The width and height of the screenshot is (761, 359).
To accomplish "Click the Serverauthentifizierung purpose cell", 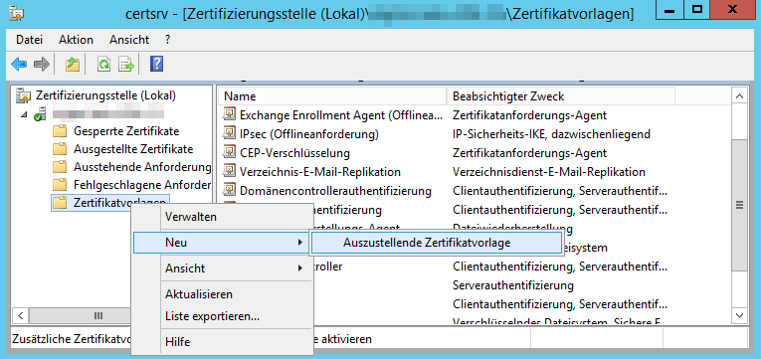I will (513, 284).
